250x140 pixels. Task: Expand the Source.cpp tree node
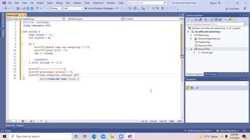click(195, 52)
